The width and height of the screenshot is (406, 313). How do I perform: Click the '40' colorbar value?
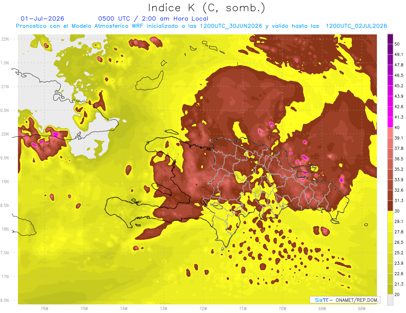coord(397,127)
